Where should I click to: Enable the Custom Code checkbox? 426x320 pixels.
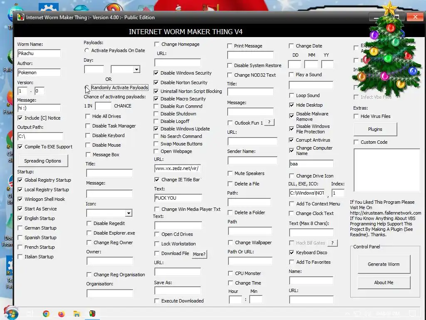356,142
